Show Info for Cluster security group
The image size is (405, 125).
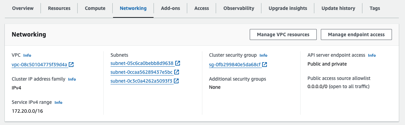pyautogui.click(x=263, y=55)
